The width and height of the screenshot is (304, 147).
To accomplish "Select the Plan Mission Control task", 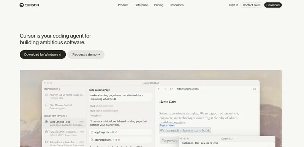I will [x=64, y=107].
